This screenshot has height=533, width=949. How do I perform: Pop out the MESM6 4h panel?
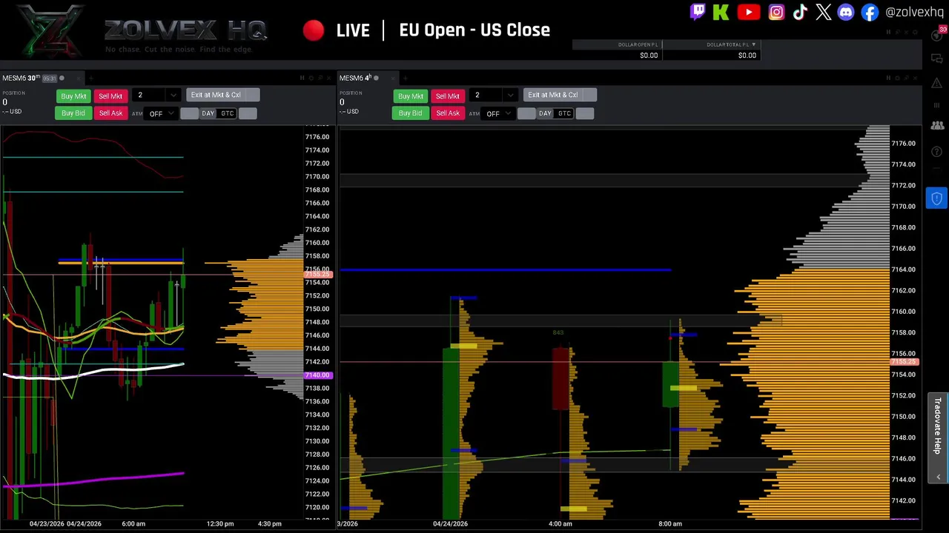[907, 78]
